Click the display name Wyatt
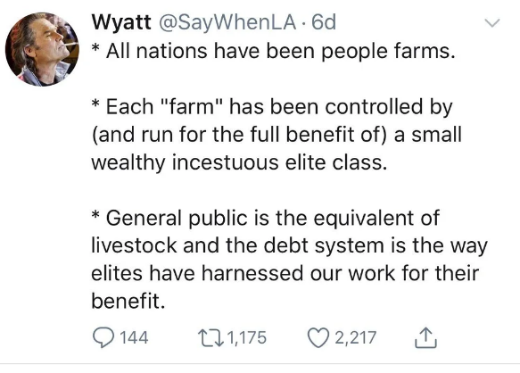This screenshot has width=520, height=373. tap(121, 22)
